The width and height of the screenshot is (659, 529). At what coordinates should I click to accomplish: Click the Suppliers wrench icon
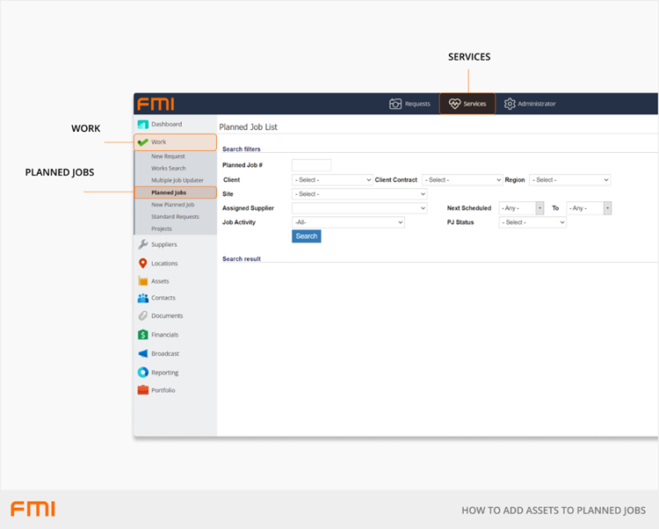(x=142, y=244)
